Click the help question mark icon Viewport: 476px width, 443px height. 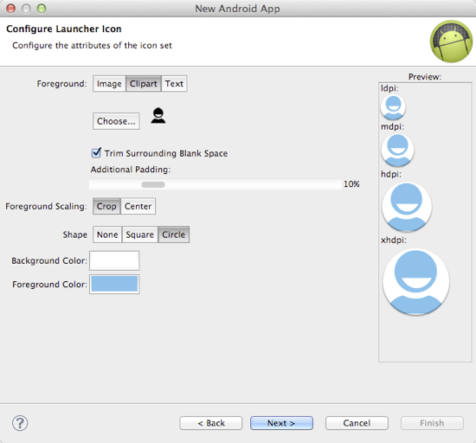[20, 423]
